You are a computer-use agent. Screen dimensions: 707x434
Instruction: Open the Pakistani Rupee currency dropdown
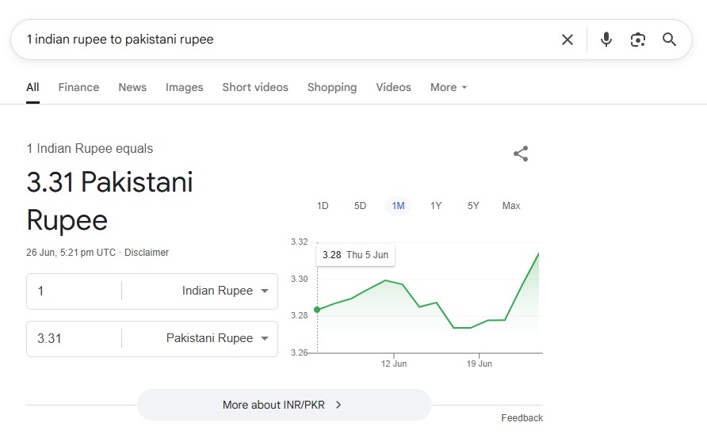point(209,338)
